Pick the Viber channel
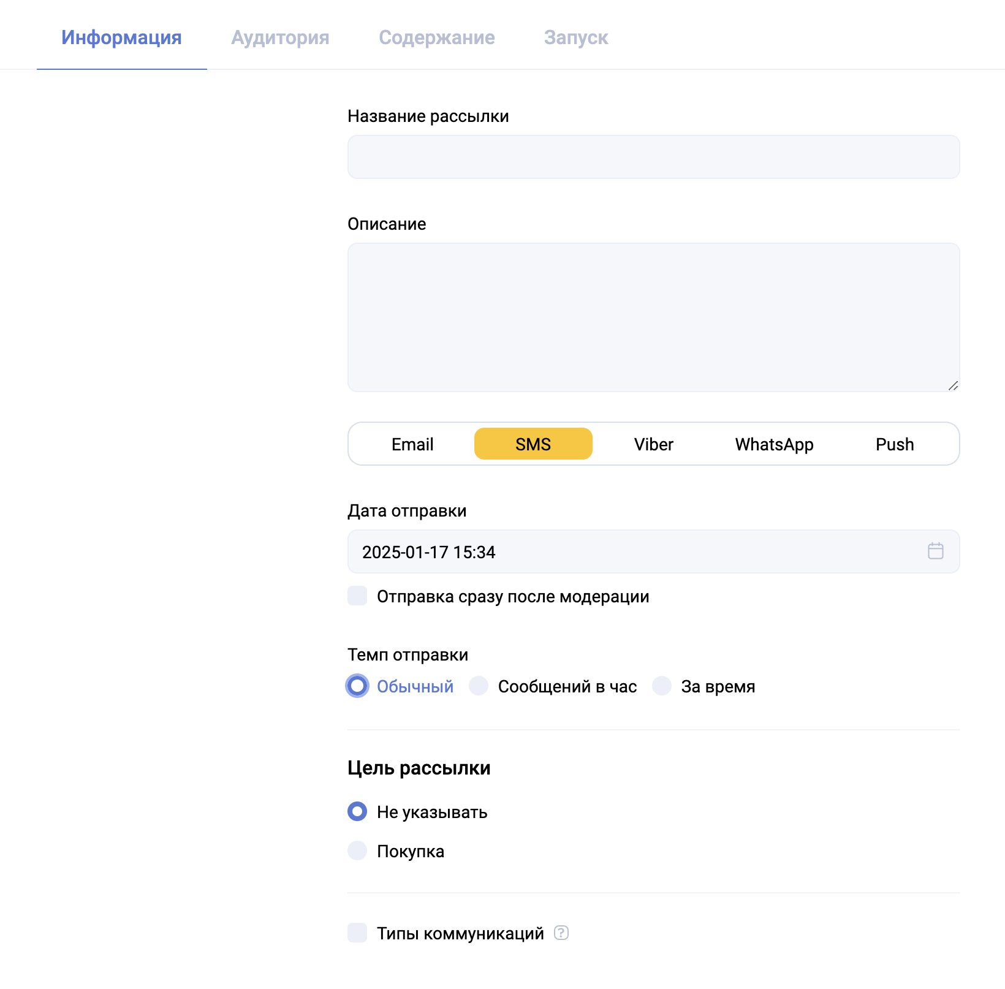Screen dimensions: 1005x989 pos(653,444)
